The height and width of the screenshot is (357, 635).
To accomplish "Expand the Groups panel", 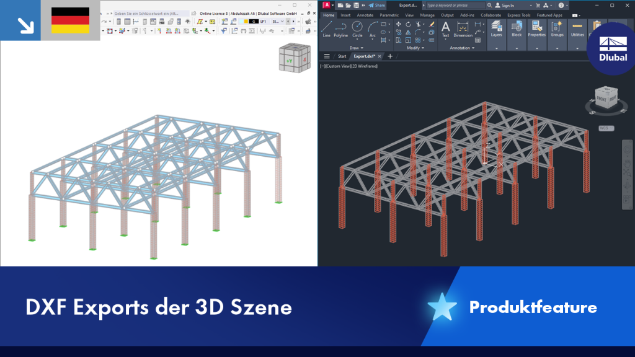I will pyautogui.click(x=557, y=48).
